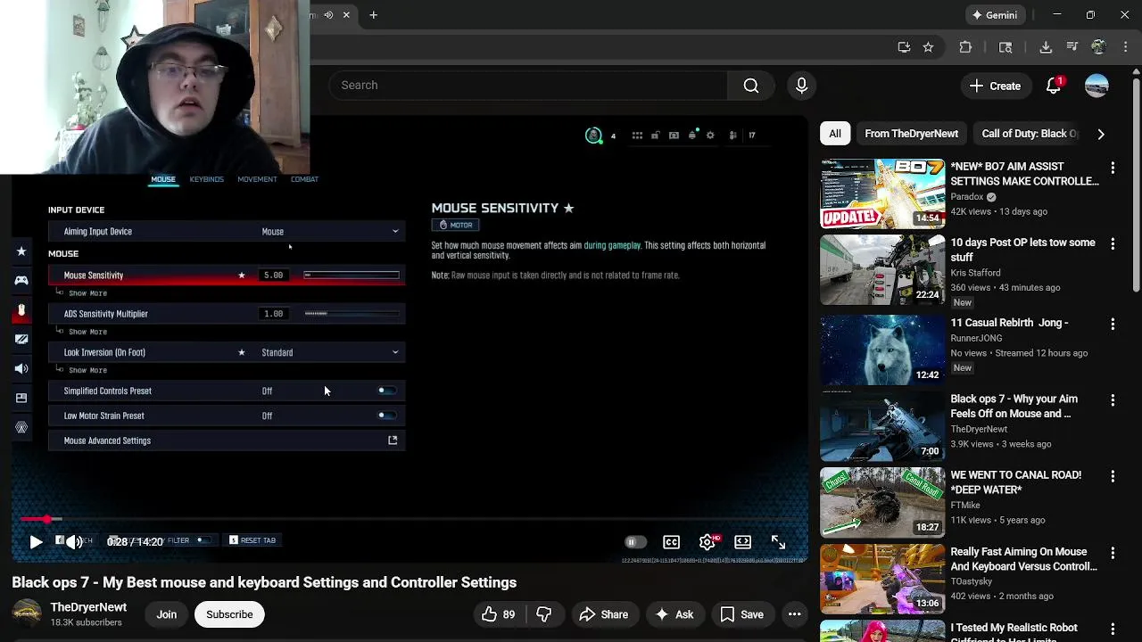Turn on closed captions
This screenshot has height=642, width=1142.
pyautogui.click(x=671, y=542)
